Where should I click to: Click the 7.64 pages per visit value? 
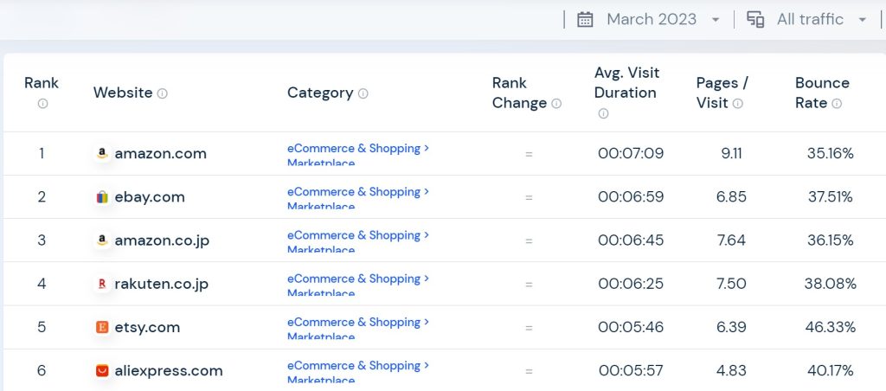[731, 240]
